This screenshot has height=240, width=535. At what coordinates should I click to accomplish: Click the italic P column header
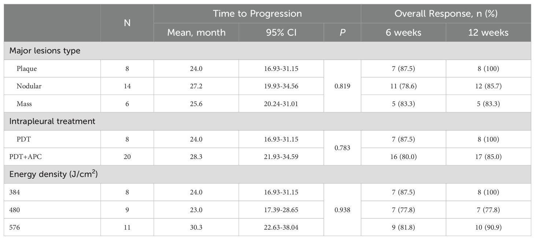click(x=342, y=33)
